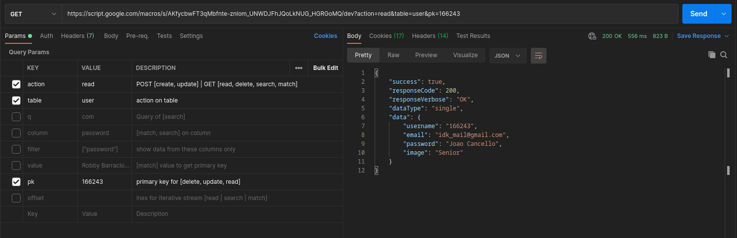This screenshot has height=238, width=737.
Task: Click into the request URL field
Action: tap(368, 13)
